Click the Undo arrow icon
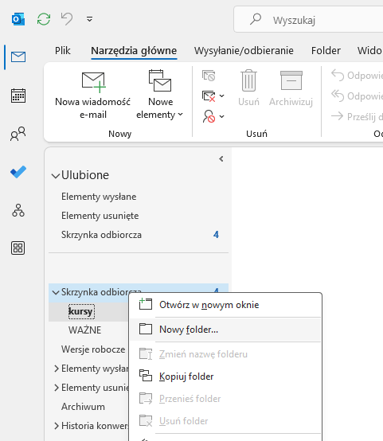This screenshot has height=441, width=383. [x=67, y=19]
